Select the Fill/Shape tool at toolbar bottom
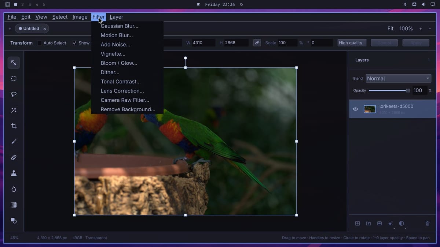 pyautogui.click(x=14, y=221)
